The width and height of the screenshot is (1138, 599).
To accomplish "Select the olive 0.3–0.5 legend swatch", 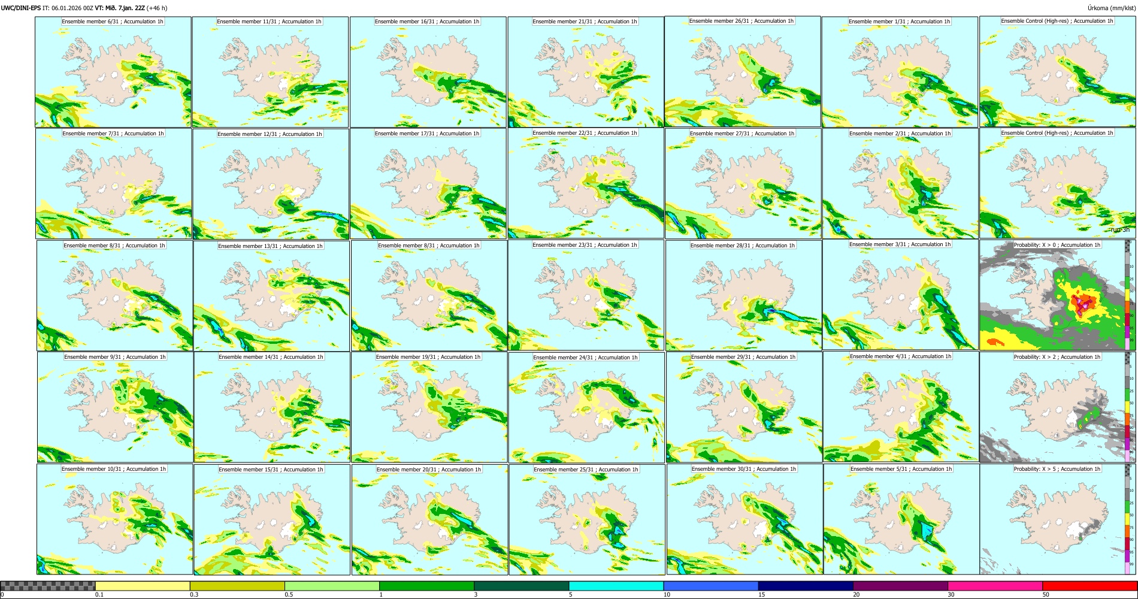I will click(237, 586).
